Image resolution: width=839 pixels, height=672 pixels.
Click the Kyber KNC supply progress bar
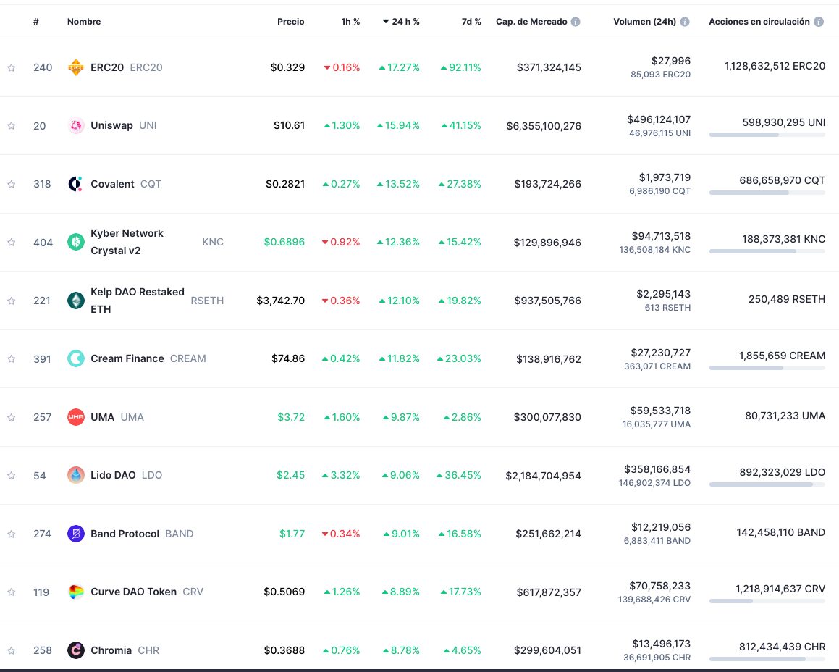(x=767, y=251)
